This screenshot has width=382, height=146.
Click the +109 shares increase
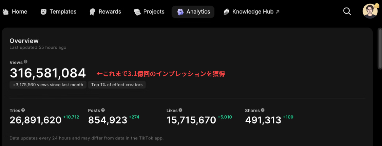tap(288, 117)
